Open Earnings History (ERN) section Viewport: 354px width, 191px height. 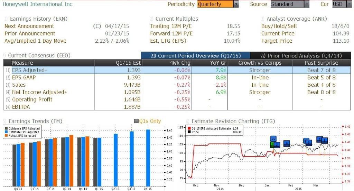[39, 19]
